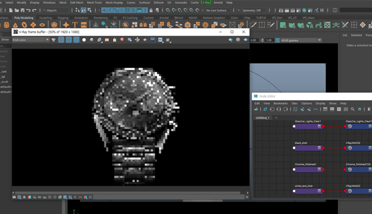Create a polygon plane from the shelf
This screenshot has height=214, width=372.
click(33, 25)
